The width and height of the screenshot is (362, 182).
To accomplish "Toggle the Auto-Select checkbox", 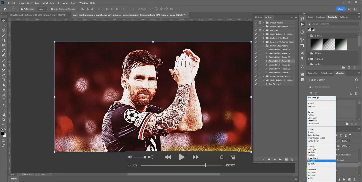I will click(x=22, y=9).
